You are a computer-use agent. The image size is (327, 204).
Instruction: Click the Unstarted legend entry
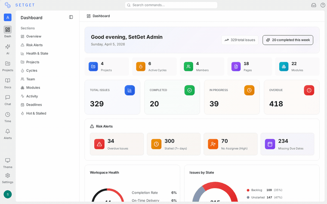[x=265, y=197]
